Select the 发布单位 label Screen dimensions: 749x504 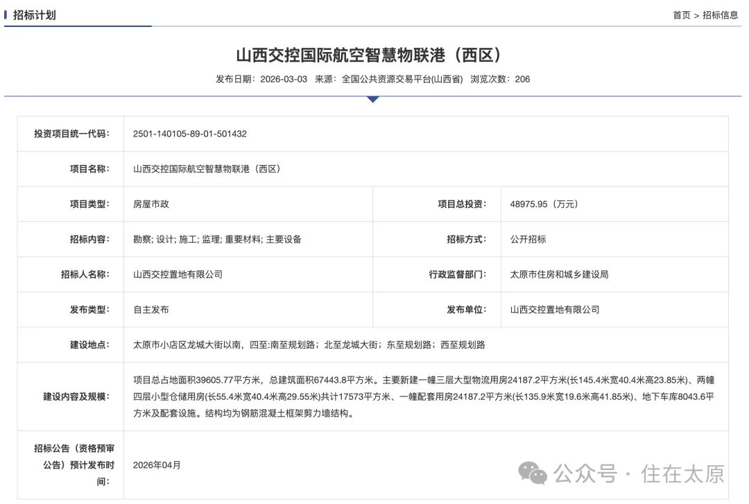coord(467,310)
